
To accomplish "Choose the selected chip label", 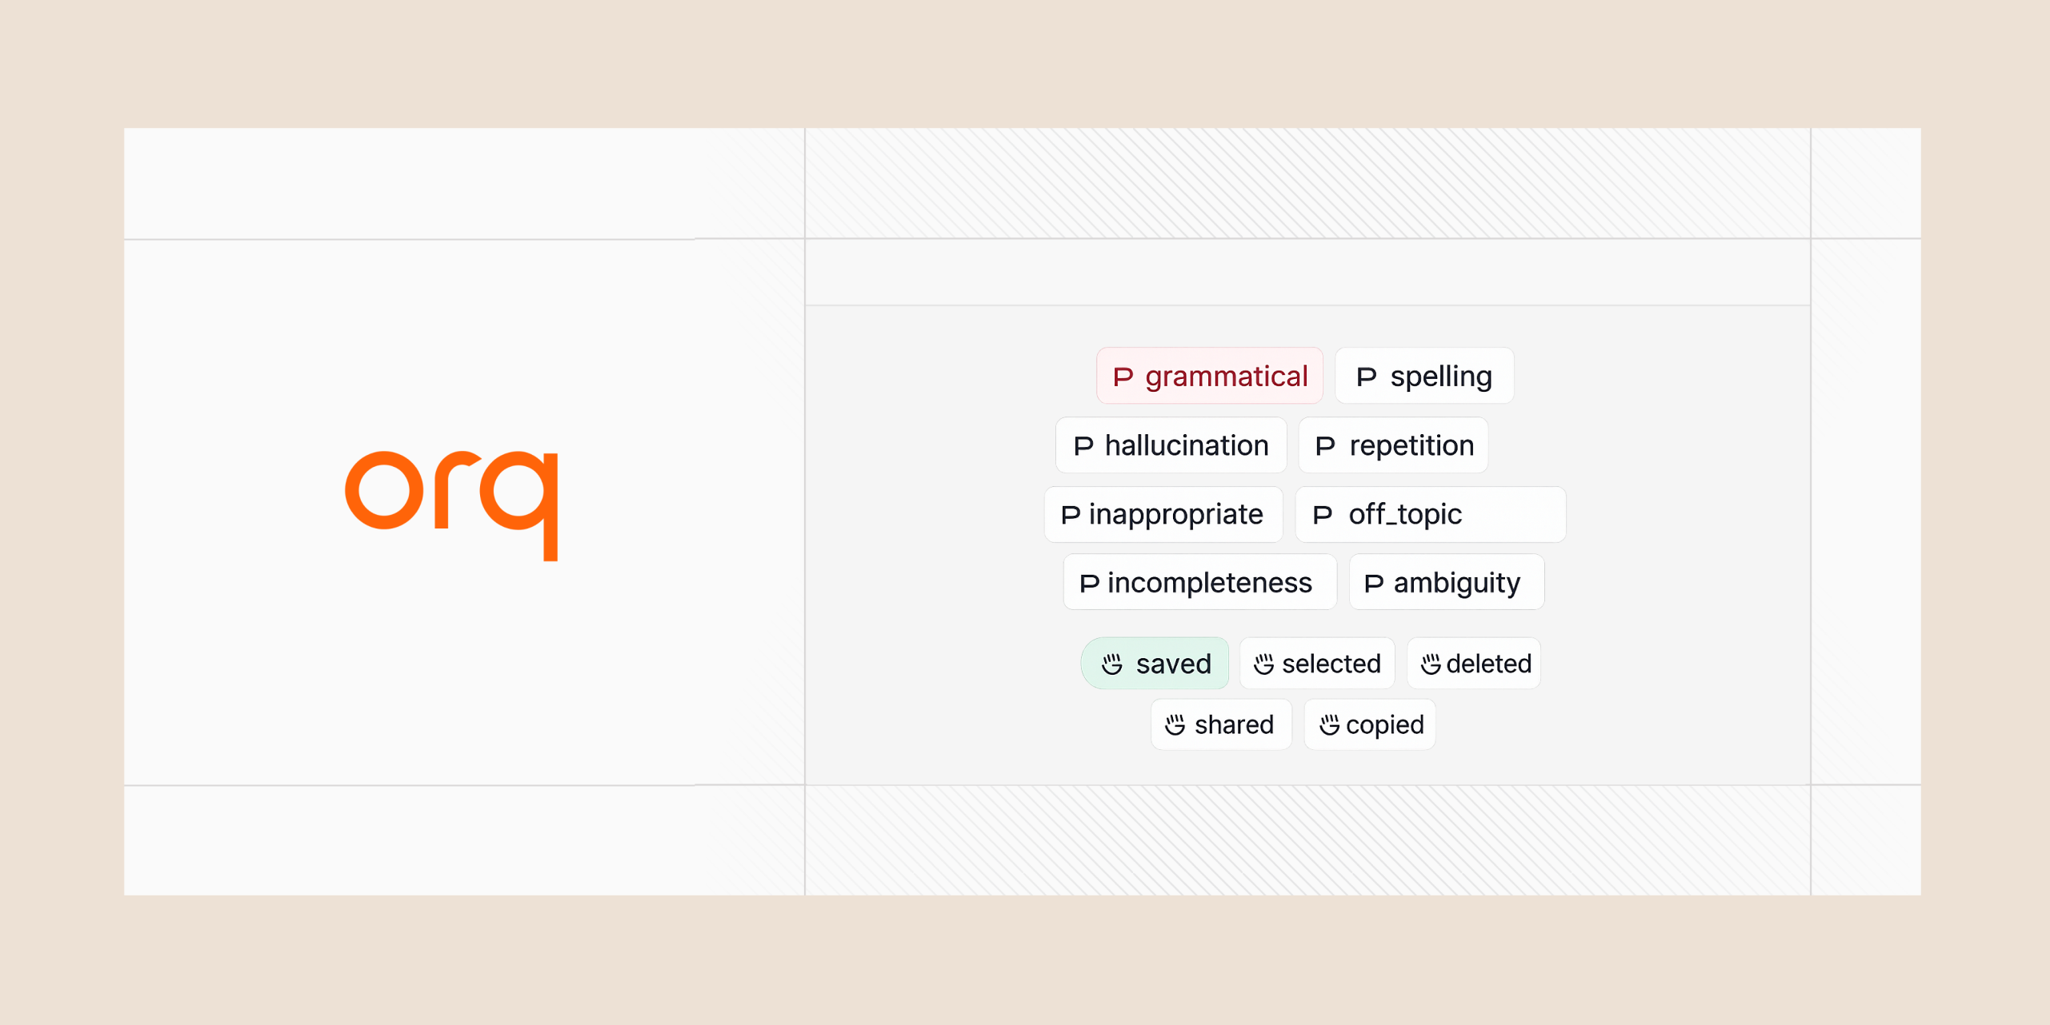I will tap(1331, 664).
